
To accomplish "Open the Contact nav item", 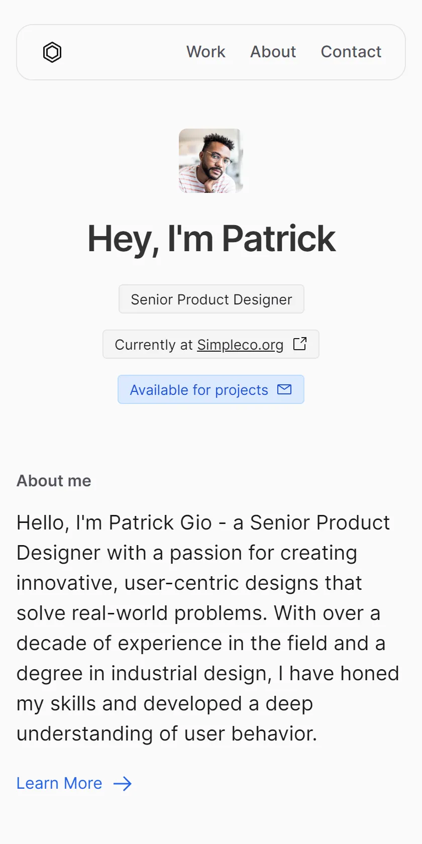I will (x=351, y=52).
